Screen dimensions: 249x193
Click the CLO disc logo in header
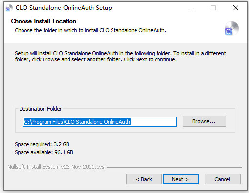[x=231, y=28]
